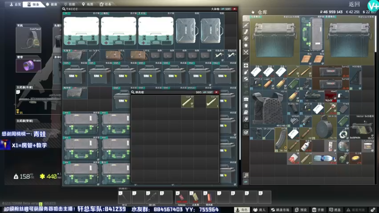Open the 预设 presets menu

[300, 210]
